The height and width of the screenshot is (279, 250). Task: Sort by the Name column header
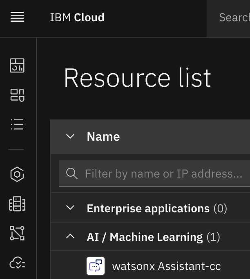(x=103, y=137)
